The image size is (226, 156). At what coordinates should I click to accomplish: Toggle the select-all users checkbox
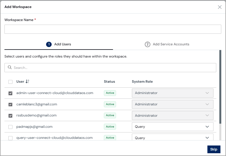(10, 82)
